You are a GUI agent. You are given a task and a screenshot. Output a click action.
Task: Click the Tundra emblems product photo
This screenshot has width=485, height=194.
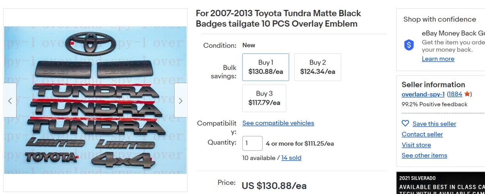[x=95, y=100]
